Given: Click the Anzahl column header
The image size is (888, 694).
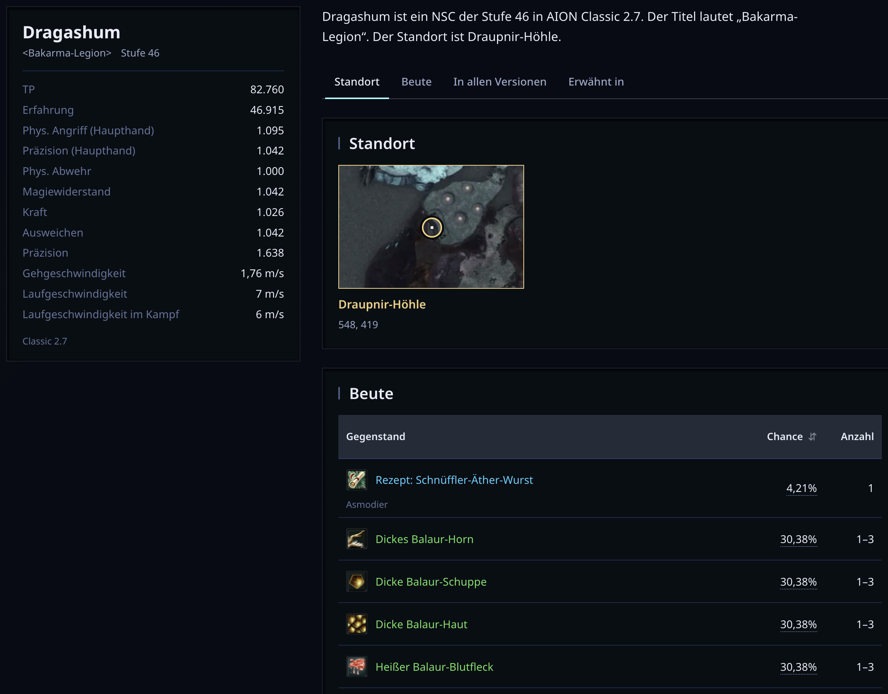Looking at the screenshot, I should 857,437.
